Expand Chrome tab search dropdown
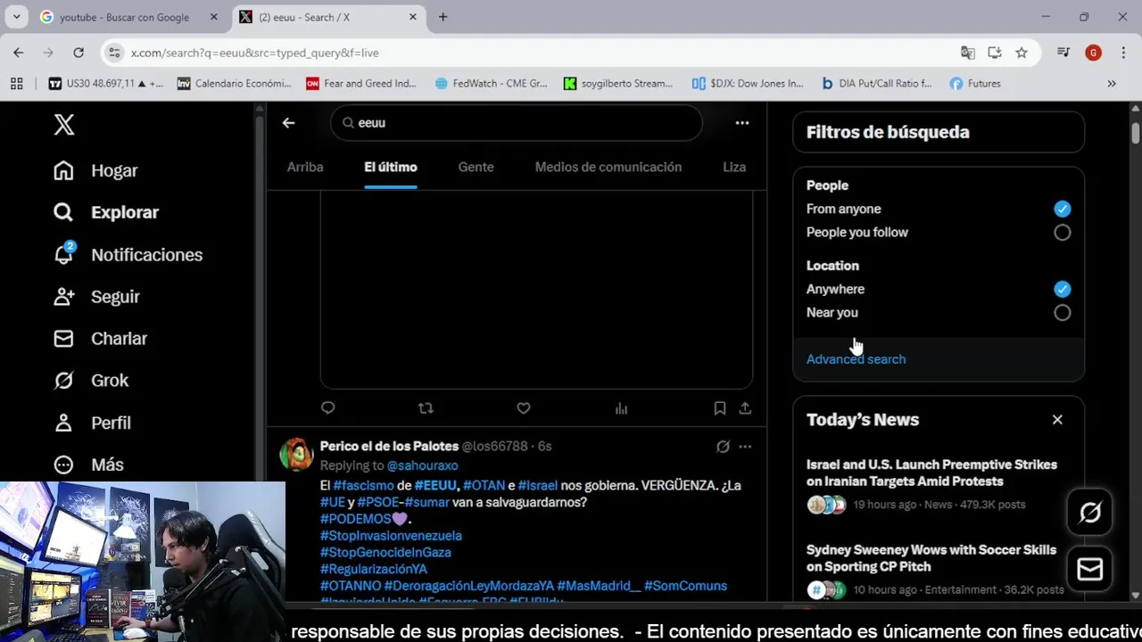 [16, 17]
